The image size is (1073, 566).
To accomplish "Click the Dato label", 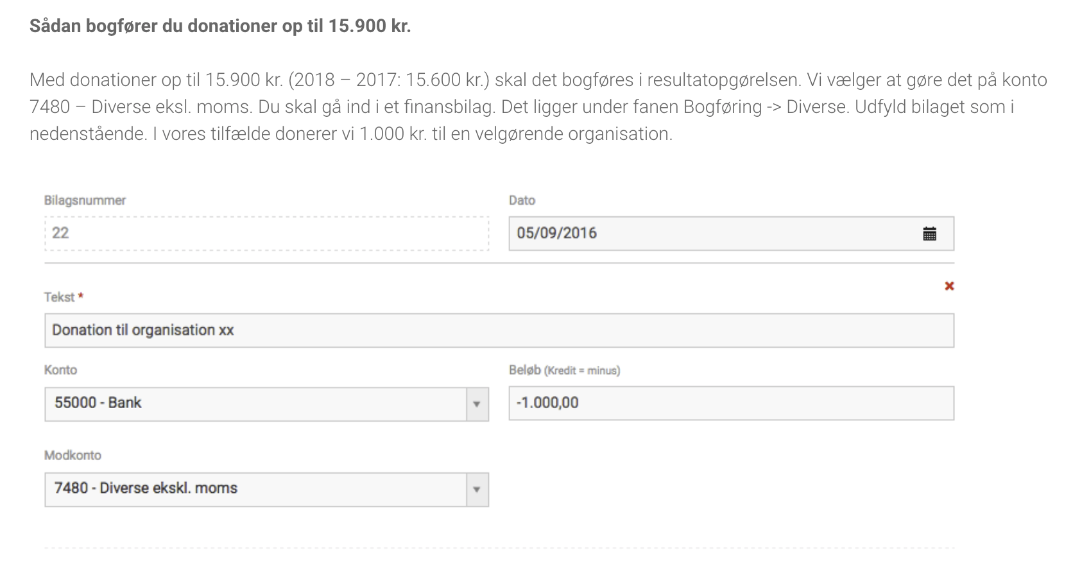I will click(x=522, y=200).
